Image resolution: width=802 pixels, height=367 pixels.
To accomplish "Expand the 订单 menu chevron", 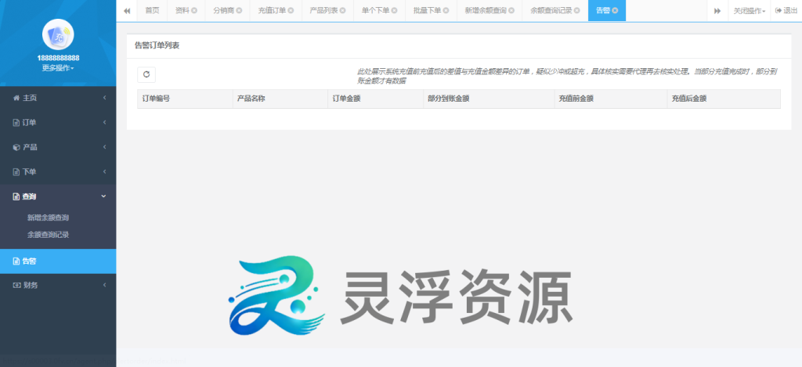I will click(104, 123).
